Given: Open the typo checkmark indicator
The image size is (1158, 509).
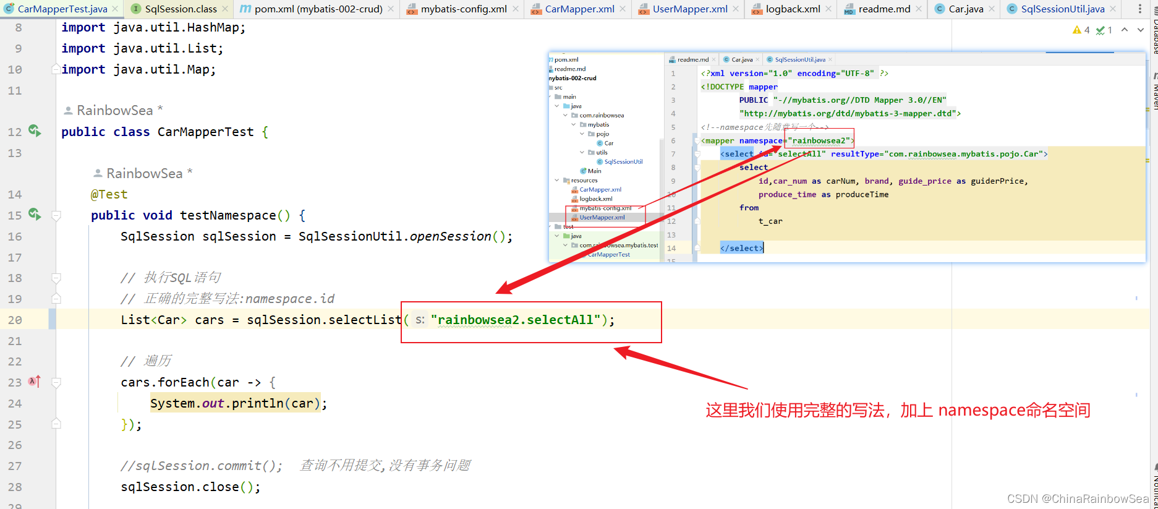Looking at the screenshot, I should pos(1104,30).
